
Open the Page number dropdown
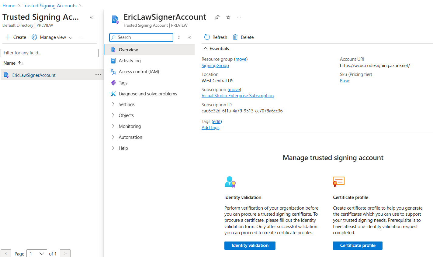pyautogui.click(x=36, y=254)
